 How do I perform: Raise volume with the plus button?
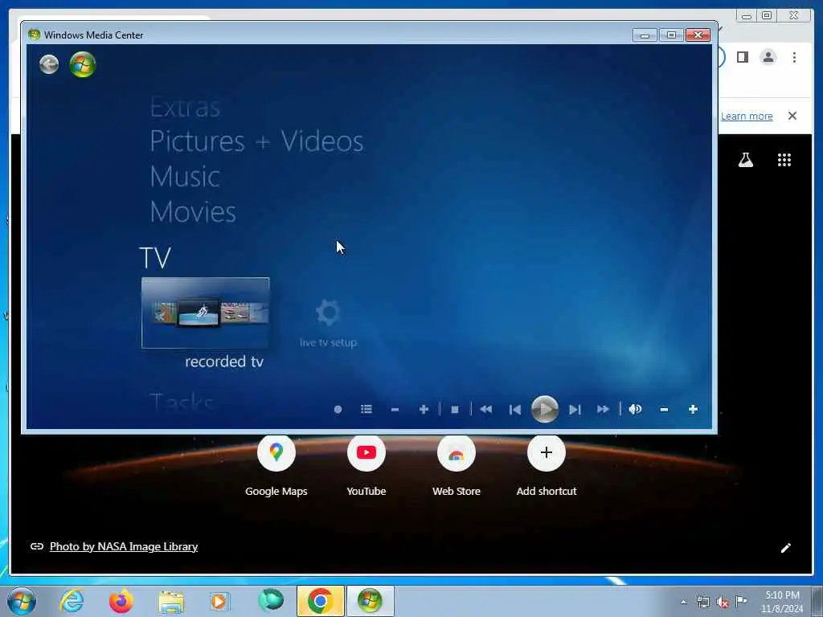click(693, 409)
